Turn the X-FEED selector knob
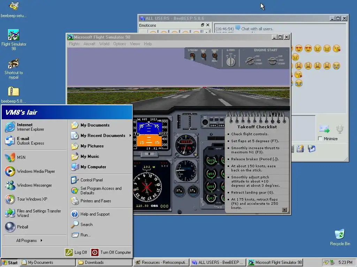 pos(231,61)
